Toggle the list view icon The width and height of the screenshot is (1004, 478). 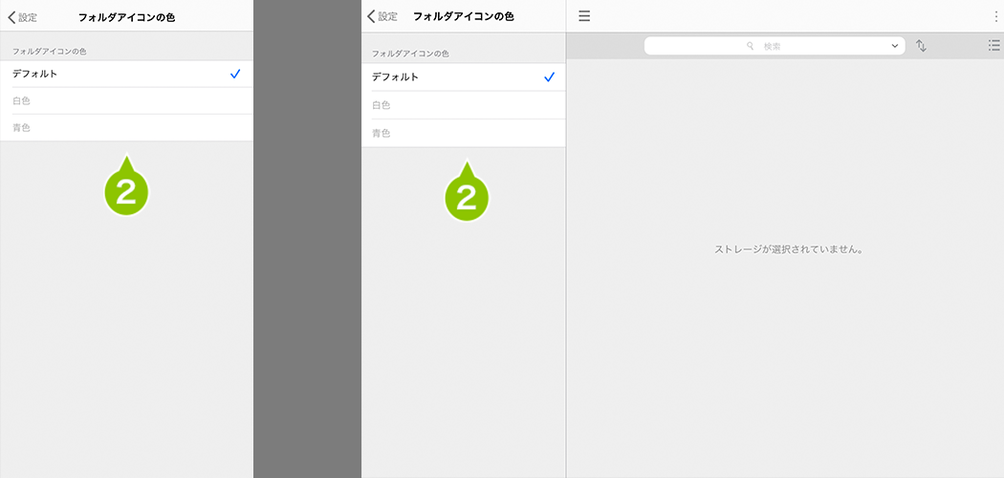point(993,46)
